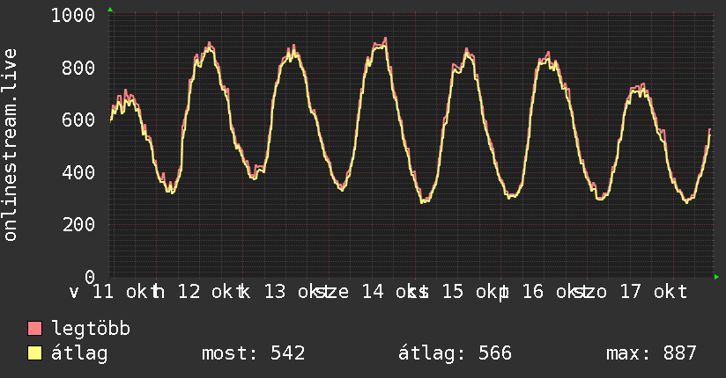The width and height of the screenshot is (726, 378).
Task: Click the y-axis label 800
Action: [78, 68]
